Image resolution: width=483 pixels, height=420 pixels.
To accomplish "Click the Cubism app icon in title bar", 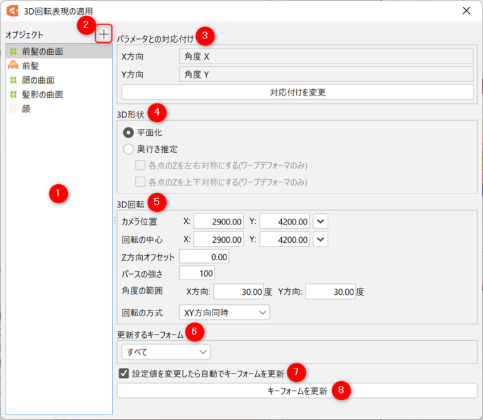I will tap(12, 10).
